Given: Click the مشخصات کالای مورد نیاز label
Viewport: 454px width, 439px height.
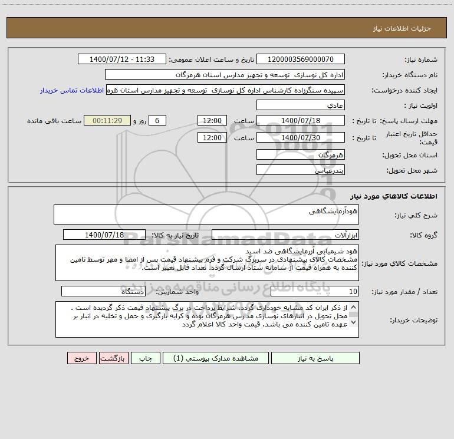Looking at the screenshot, I should pyautogui.click(x=400, y=263).
